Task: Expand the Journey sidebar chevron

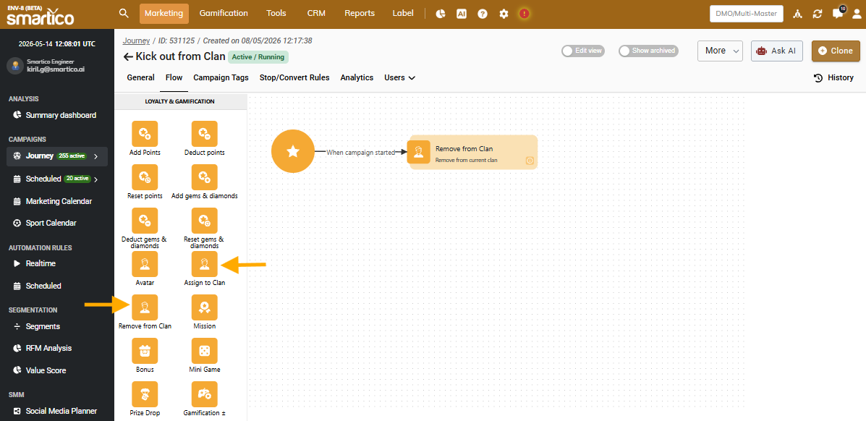Action: coord(96,156)
